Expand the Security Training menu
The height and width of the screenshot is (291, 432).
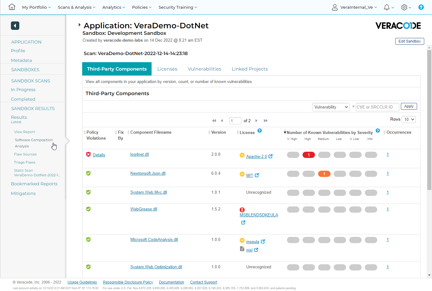(x=178, y=7)
